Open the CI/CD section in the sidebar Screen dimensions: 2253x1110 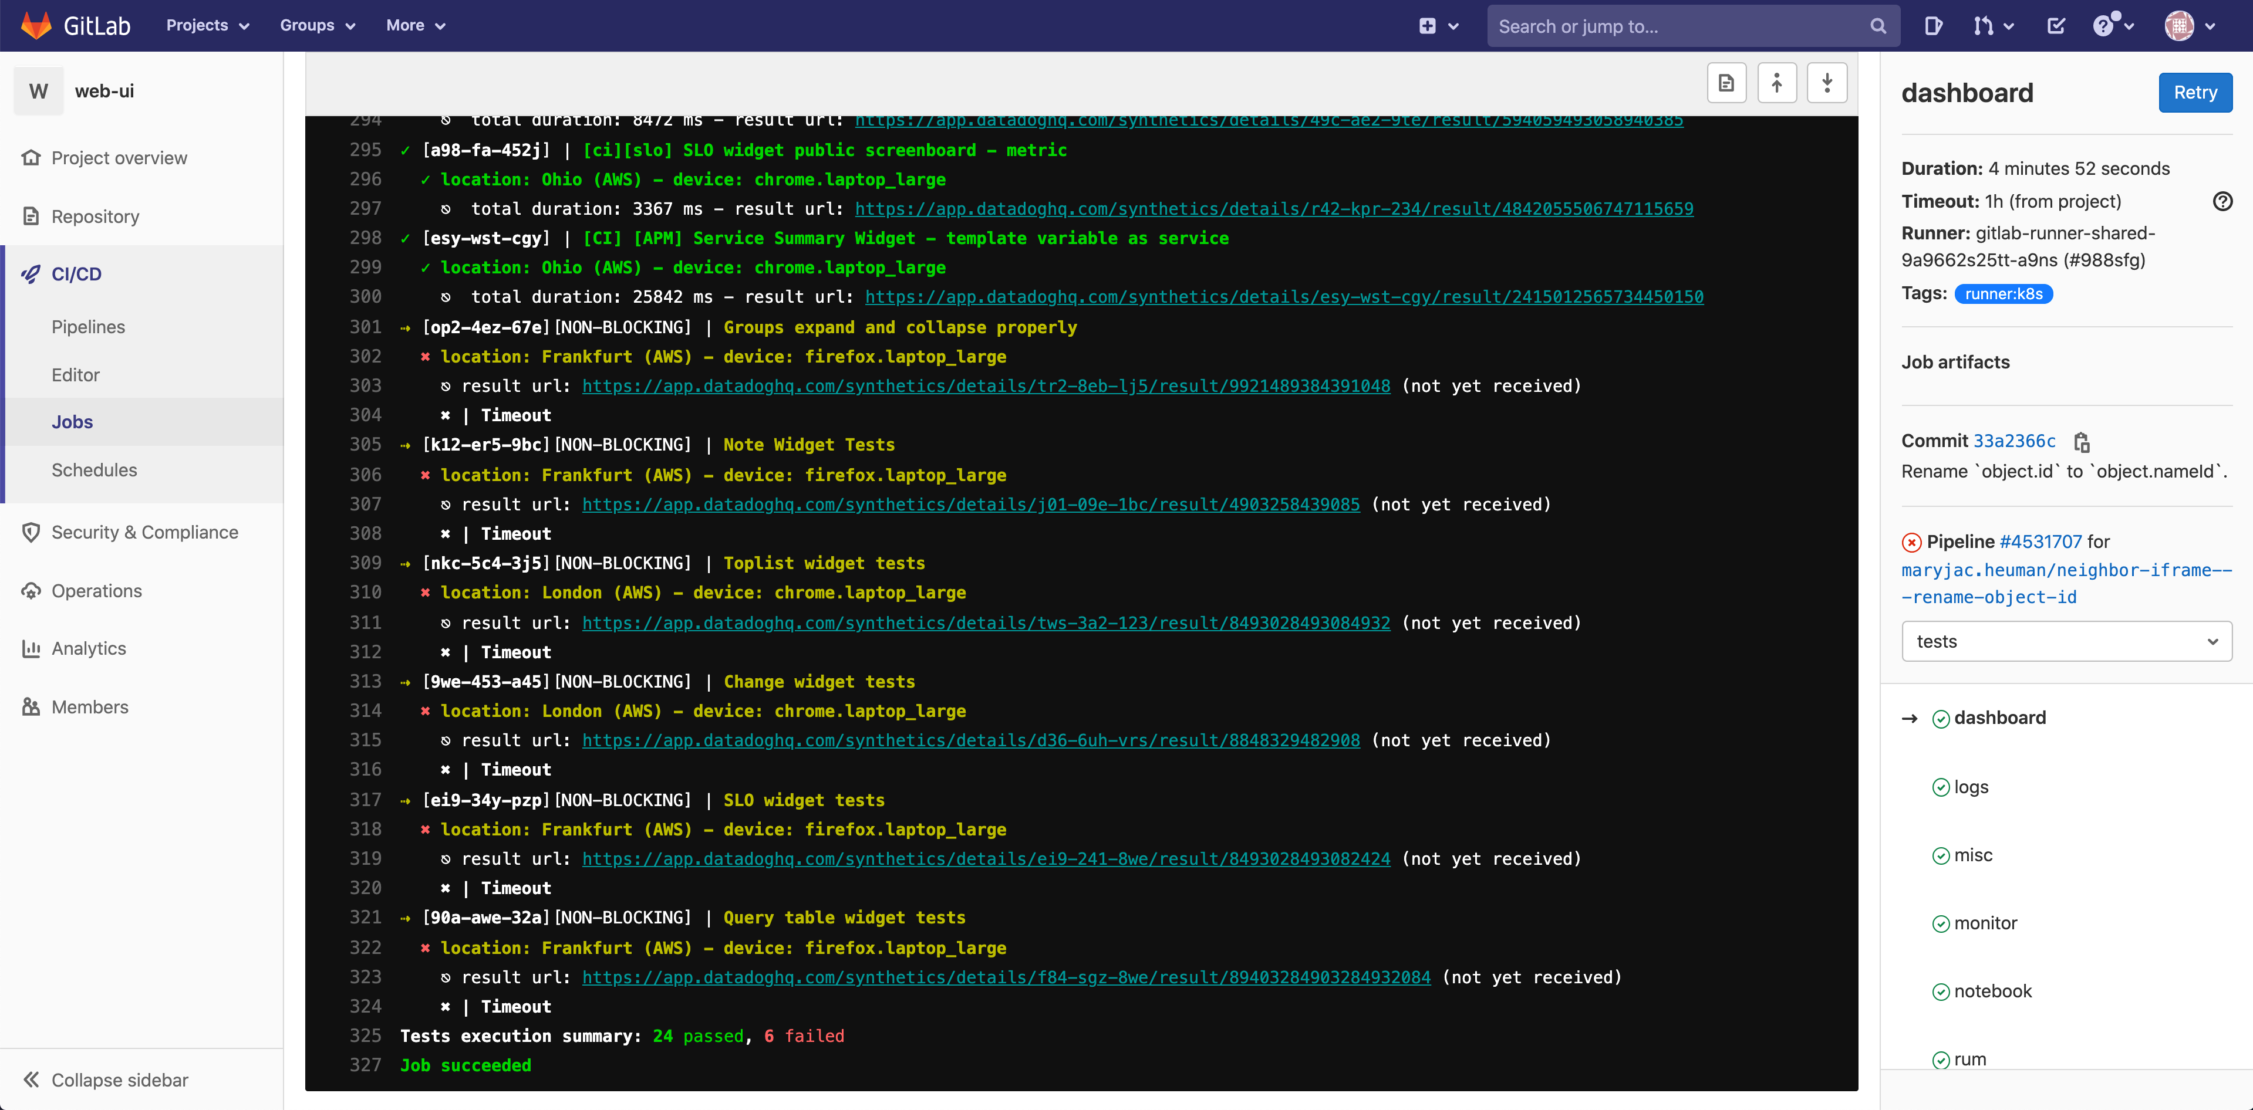[75, 273]
